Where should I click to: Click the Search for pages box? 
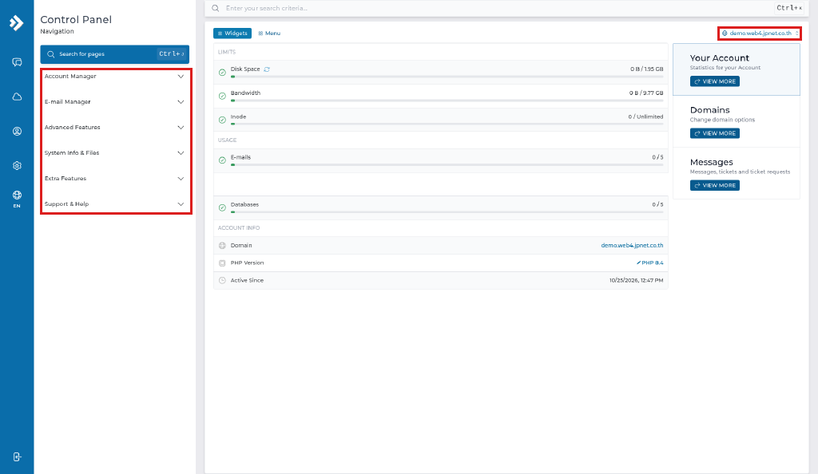point(115,54)
